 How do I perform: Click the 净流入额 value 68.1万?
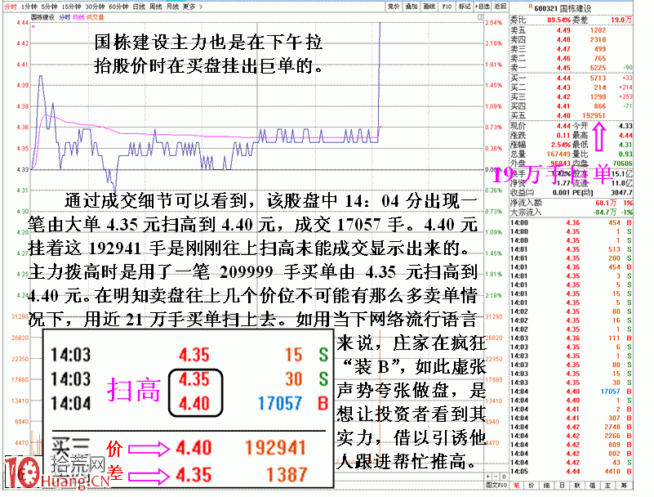607,203
